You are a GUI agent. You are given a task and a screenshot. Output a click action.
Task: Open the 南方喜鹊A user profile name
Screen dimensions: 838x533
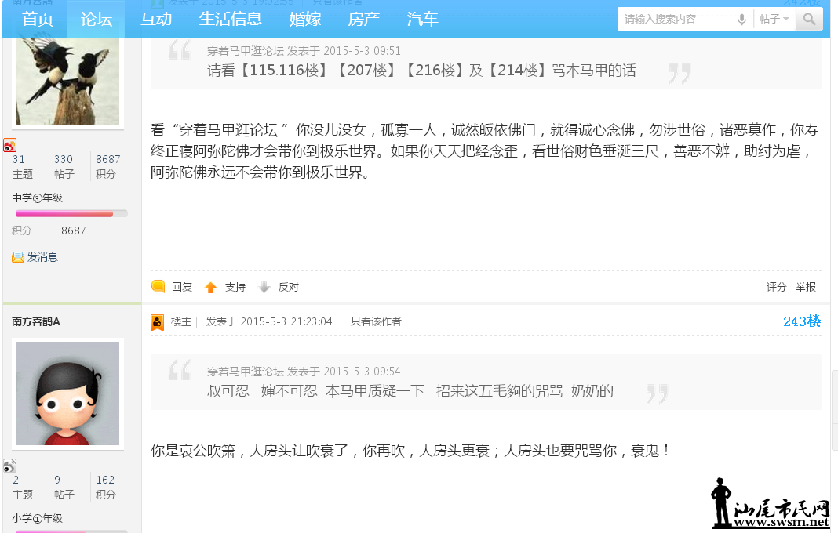coord(36,321)
